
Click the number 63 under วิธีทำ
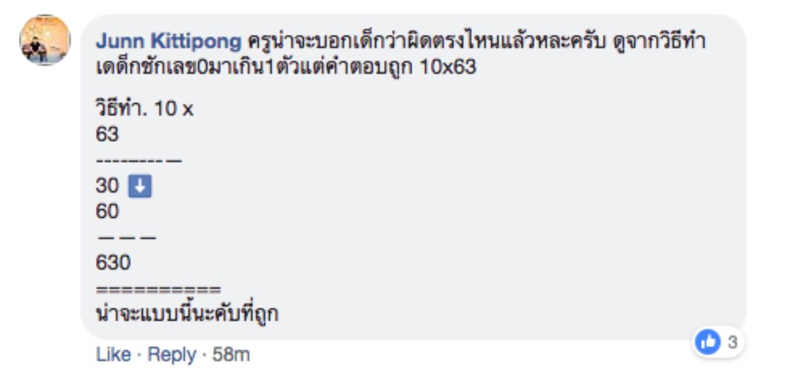click(107, 134)
